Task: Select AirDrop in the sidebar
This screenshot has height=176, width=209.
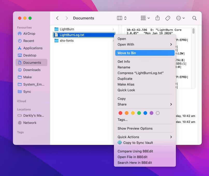Action: 29,33
